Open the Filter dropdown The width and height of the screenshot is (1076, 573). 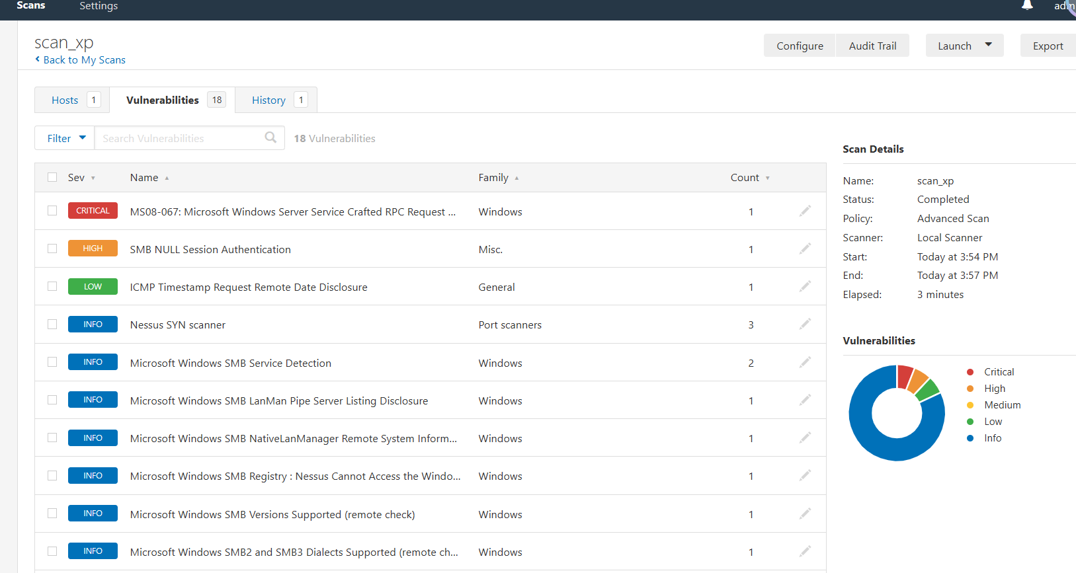point(65,138)
